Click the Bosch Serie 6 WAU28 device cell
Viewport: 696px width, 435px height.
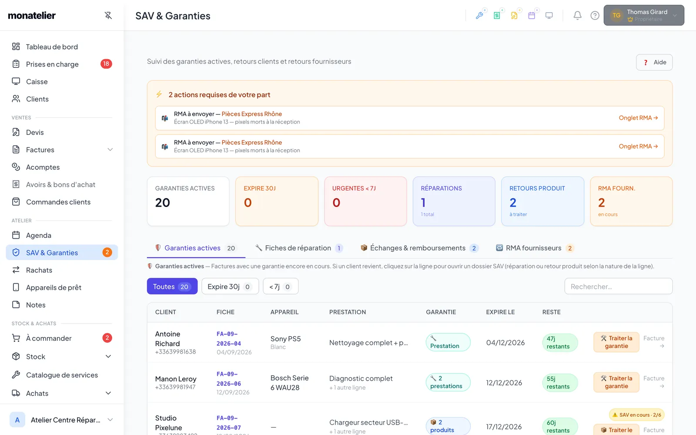[x=290, y=383]
